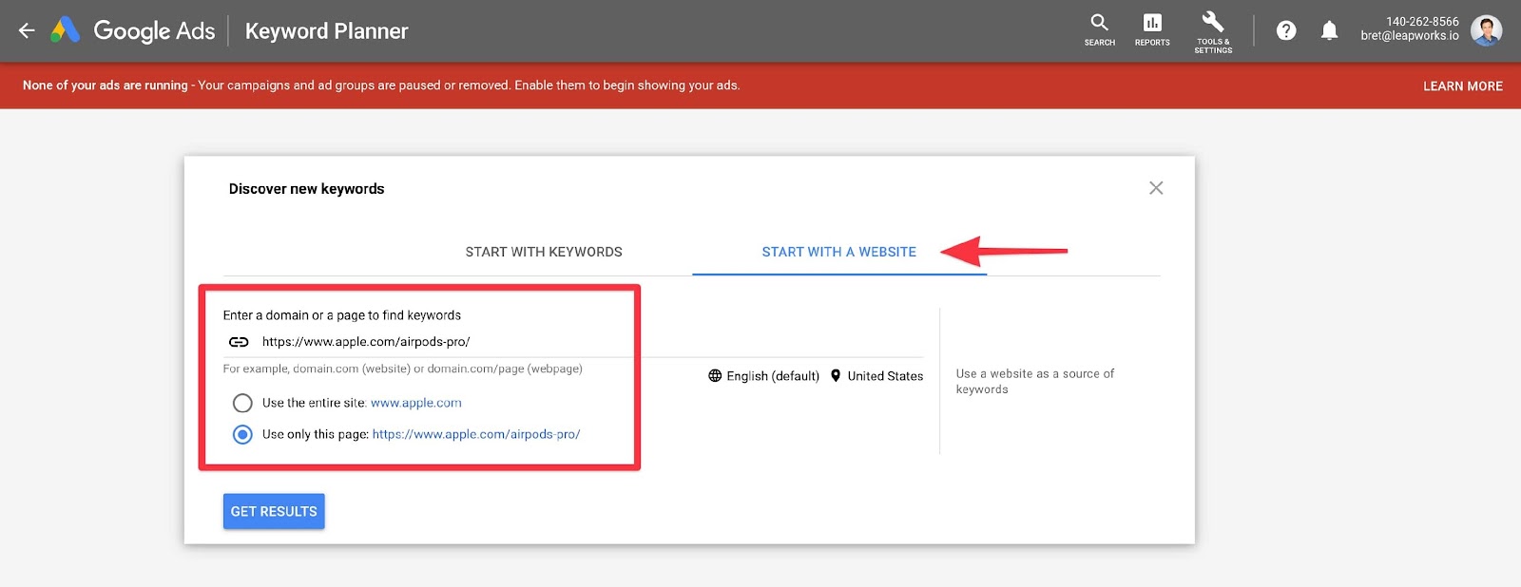1521x587 pixels.
Task: Click the Get Results button
Action: tap(274, 511)
